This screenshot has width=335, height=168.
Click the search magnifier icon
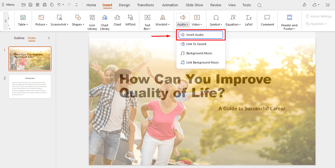(259, 5)
